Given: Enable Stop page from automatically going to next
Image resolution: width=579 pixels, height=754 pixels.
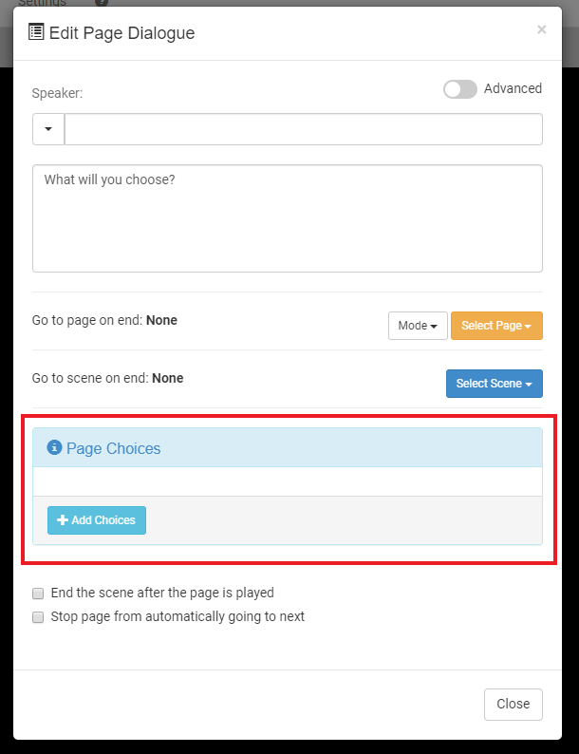Looking at the screenshot, I should click(x=39, y=617).
